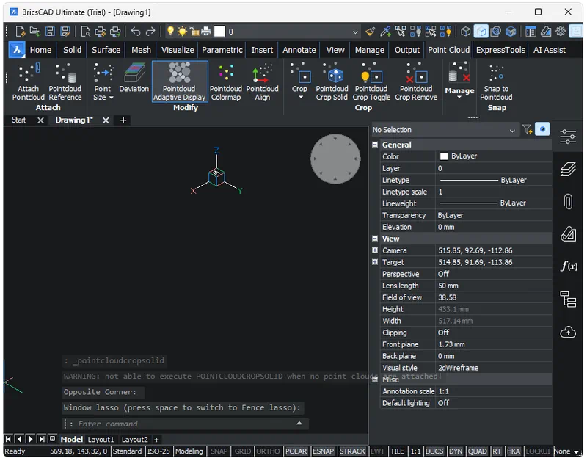This screenshot has height=461, width=587.
Task: Open the Layers panel icon in side strip
Action: (568, 170)
